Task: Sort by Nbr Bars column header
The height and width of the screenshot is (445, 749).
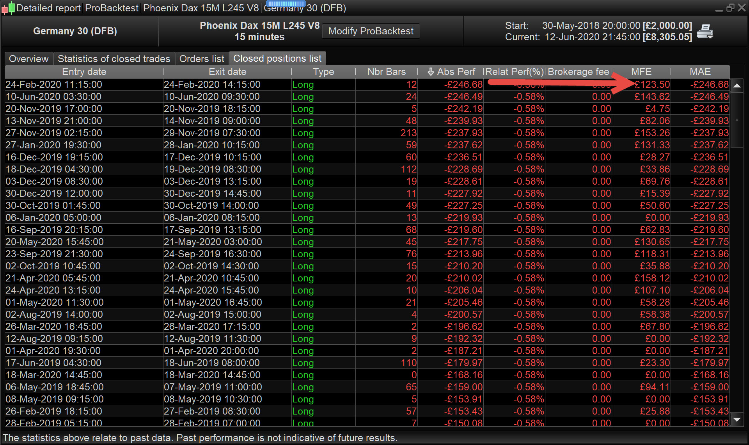Action: point(386,72)
